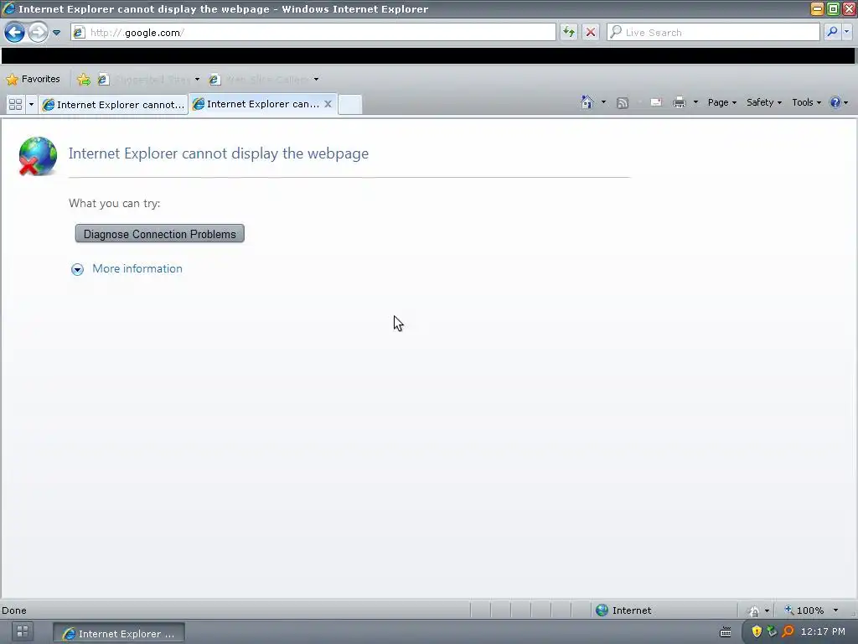
Task: Click the red Stop loading button
Action: (x=591, y=33)
